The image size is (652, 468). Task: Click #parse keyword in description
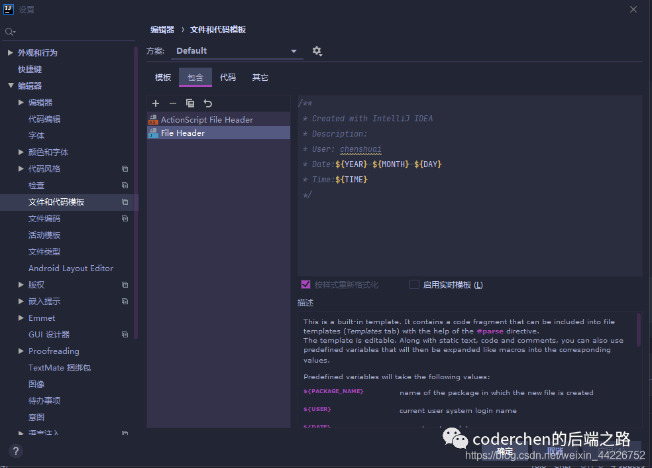point(490,331)
